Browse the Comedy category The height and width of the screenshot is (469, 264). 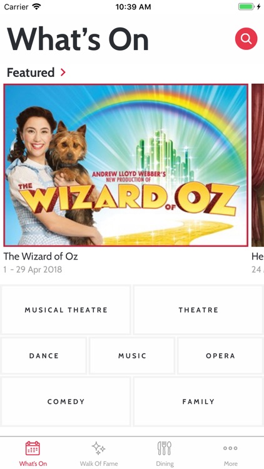coord(66,401)
